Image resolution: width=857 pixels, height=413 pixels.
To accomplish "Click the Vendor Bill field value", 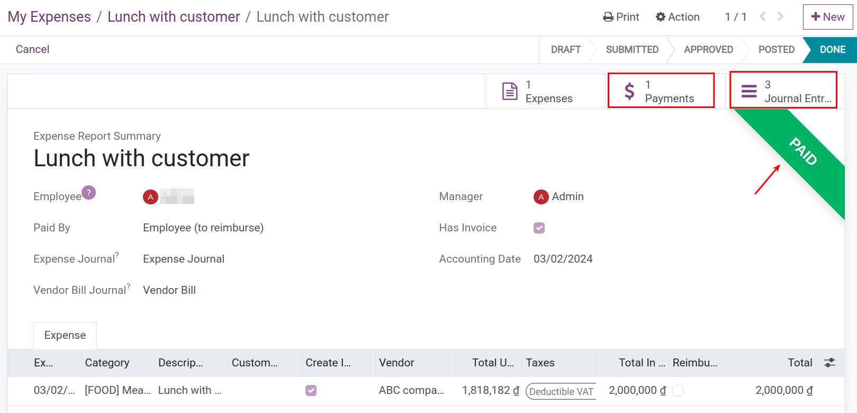I will (169, 290).
